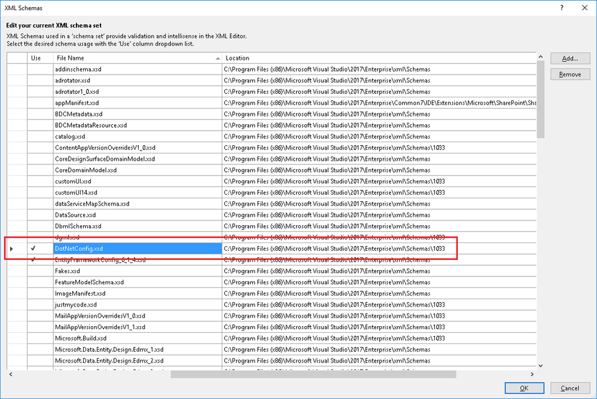Select Microsoft.Data.Entity.Design.Edmx_1.xsd file name
The width and height of the screenshot is (597, 399).
coord(137,349)
